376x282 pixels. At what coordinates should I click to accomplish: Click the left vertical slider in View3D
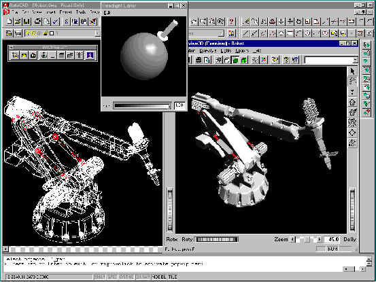click(170, 210)
